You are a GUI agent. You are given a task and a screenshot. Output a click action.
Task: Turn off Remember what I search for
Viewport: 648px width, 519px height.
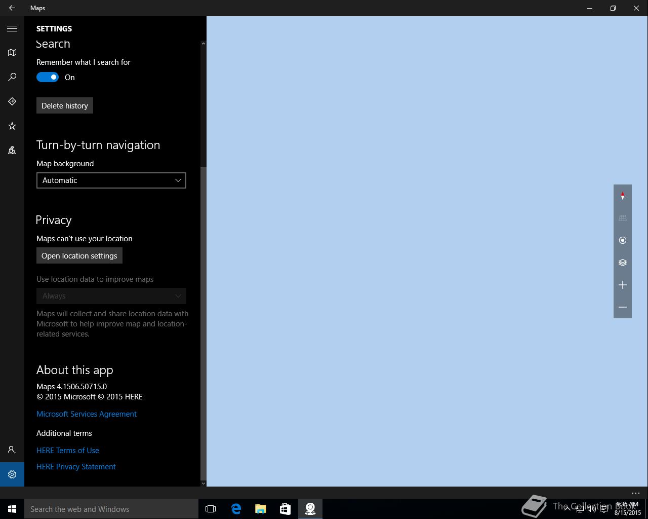(x=48, y=77)
